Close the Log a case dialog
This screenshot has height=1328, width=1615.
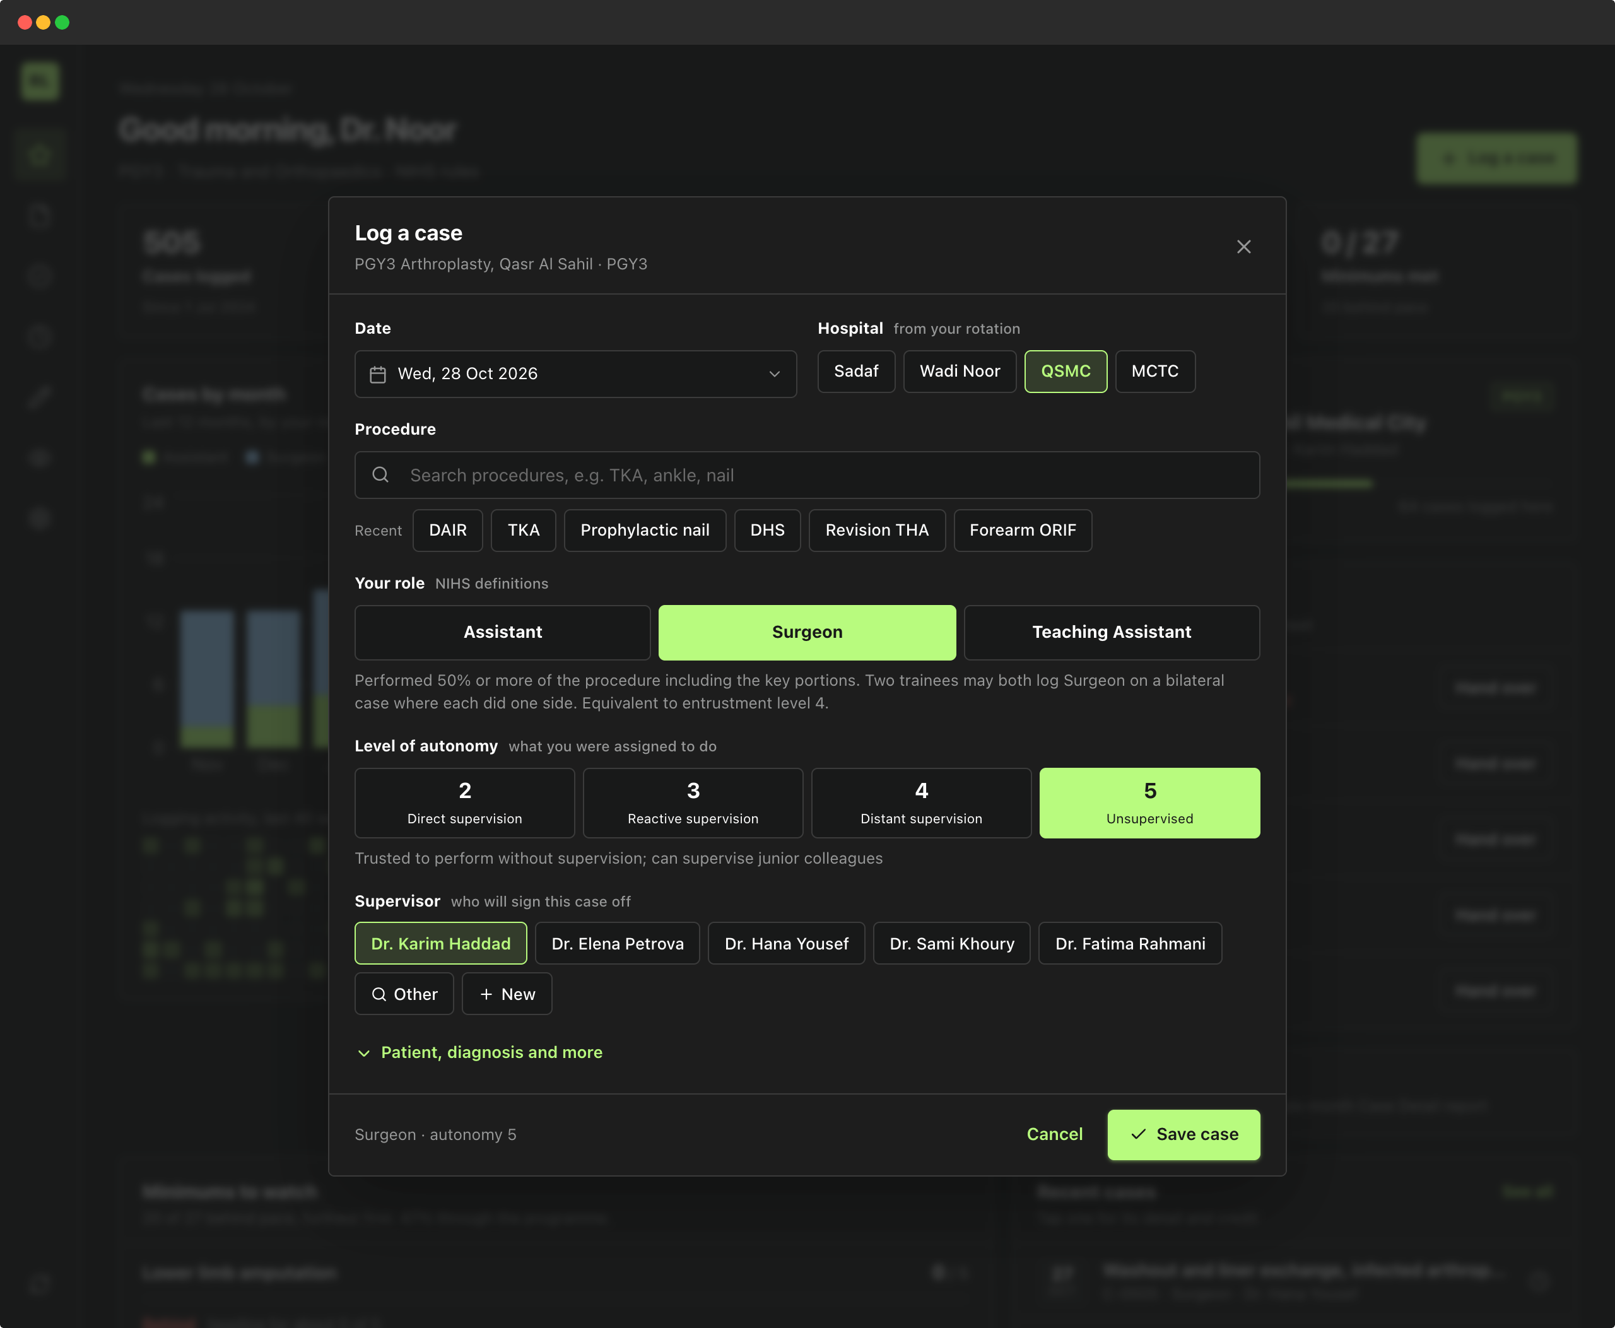click(x=1243, y=246)
